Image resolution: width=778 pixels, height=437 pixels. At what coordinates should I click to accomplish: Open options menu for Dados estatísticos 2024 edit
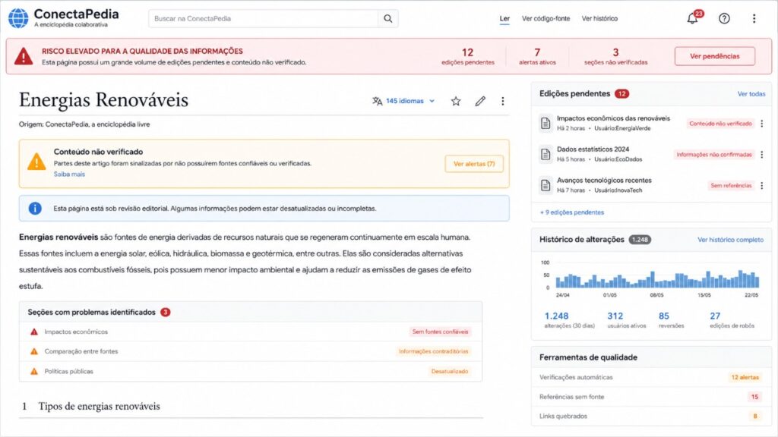pyautogui.click(x=761, y=155)
